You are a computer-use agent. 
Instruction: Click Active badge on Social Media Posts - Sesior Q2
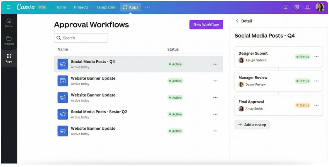(x=175, y=114)
